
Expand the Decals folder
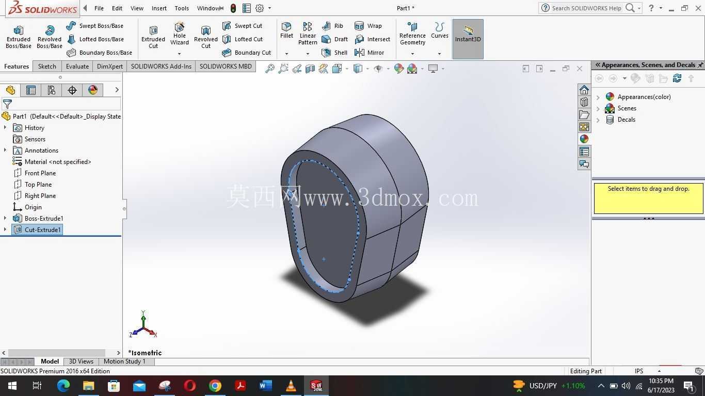(x=598, y=120)
